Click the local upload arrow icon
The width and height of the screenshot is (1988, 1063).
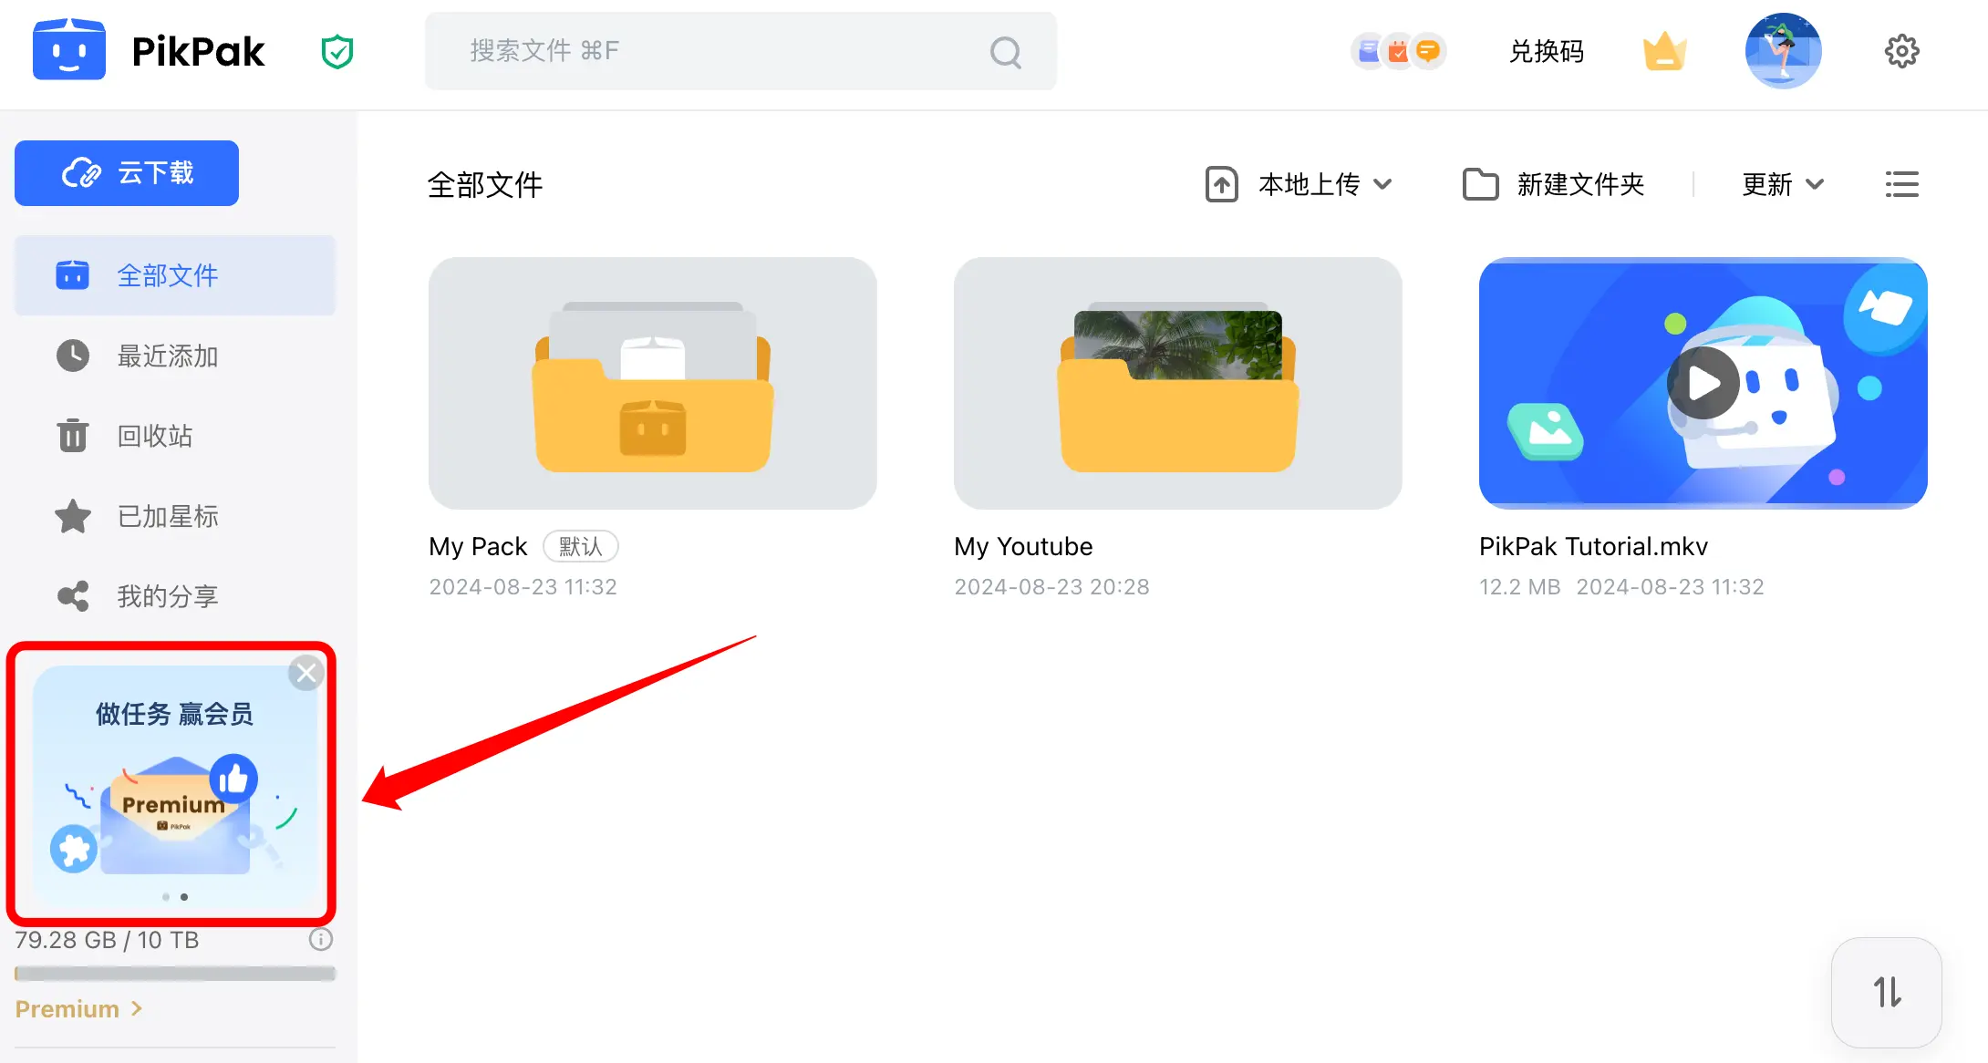[x=1222, y=184]
